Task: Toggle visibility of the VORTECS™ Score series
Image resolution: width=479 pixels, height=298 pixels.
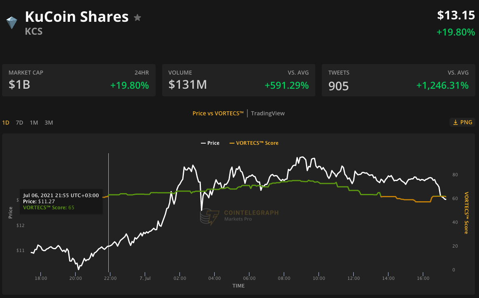Action: pos(254,143)
